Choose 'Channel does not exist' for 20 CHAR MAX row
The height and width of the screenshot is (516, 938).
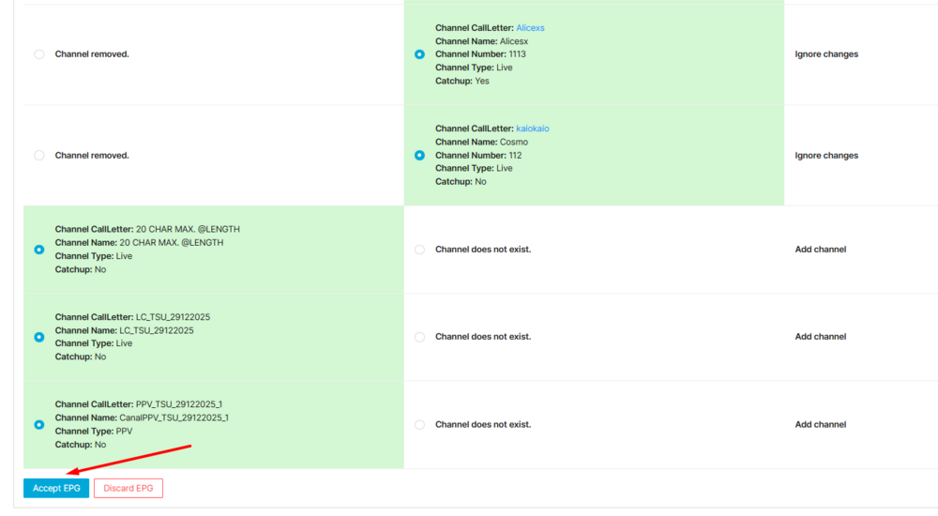click(x=419, y=250)
